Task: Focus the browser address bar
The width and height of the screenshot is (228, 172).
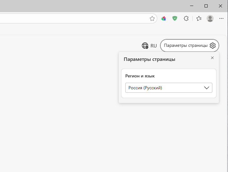Action: [72, 18]
